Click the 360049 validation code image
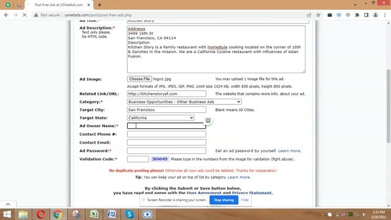Screen dimensions: 391x220 (x=159, y=159)
